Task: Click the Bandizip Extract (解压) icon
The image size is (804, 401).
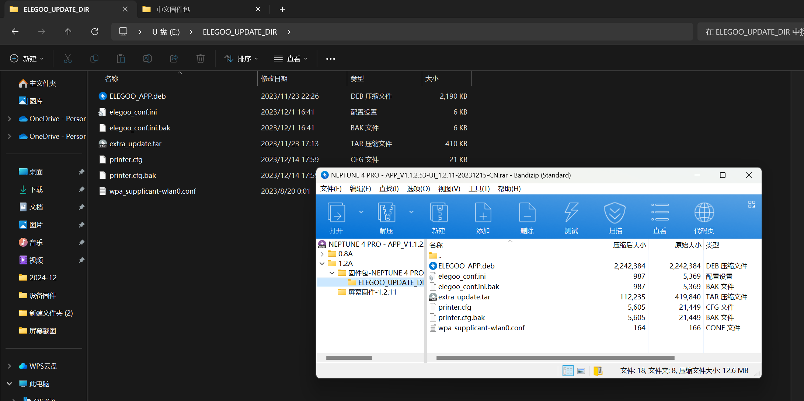Action: point(386,213)
